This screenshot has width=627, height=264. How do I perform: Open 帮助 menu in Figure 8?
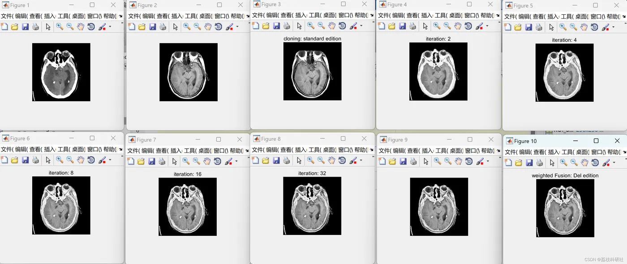(362, 149)
